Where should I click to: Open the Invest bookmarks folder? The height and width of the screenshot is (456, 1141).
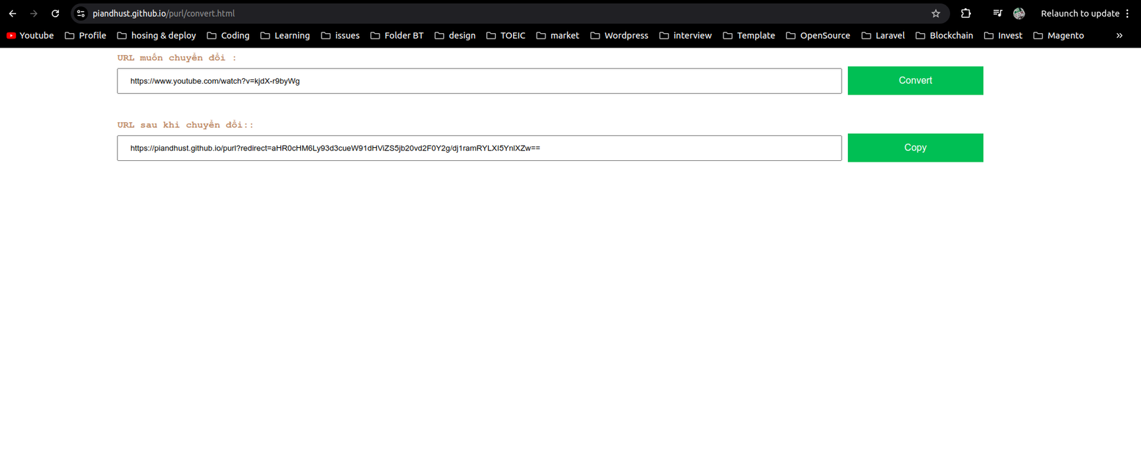[1003, 35]
